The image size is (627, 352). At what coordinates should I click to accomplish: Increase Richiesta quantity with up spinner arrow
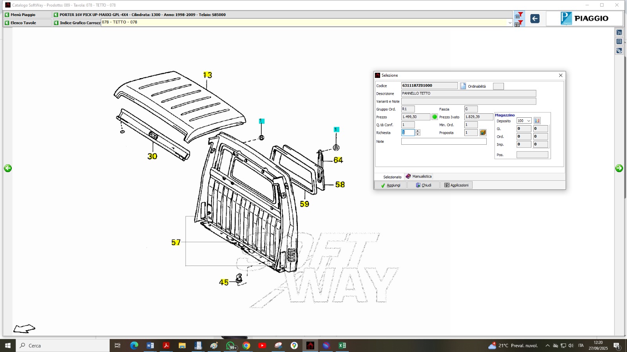[x=418, y=131]
